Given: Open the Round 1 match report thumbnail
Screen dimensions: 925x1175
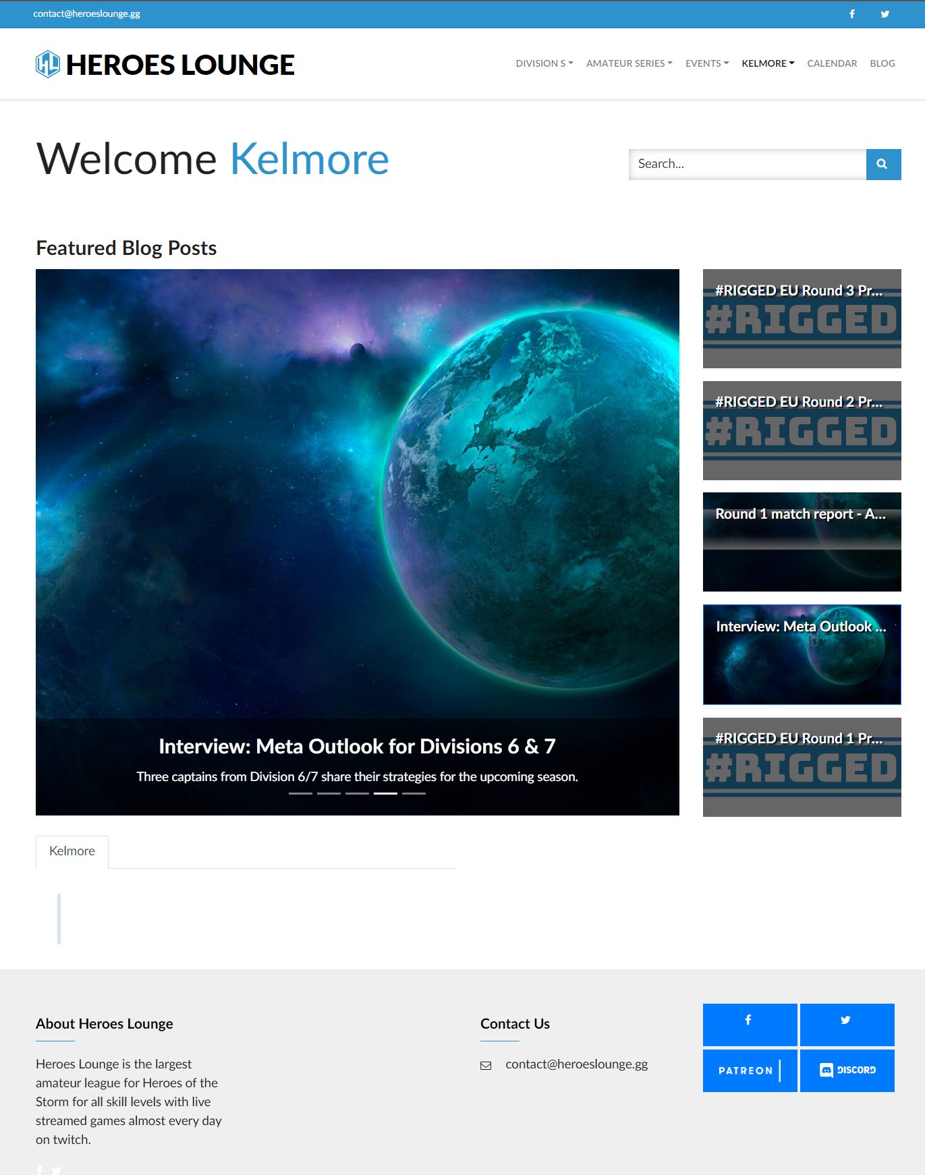Looking at the screenshot, I should (802, 542).
